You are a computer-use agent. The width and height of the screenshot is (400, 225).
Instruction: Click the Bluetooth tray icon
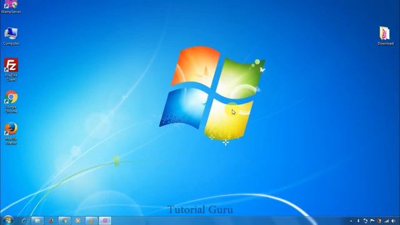point(358,221)
